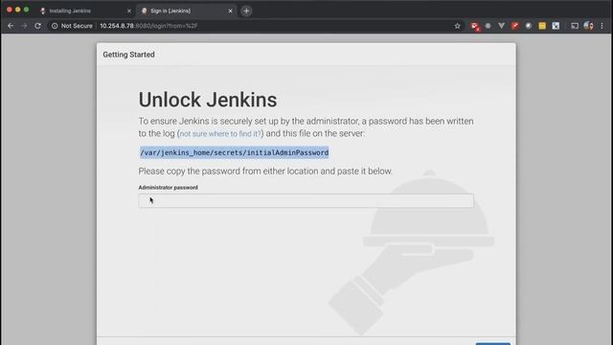
Task: Bookmark this page with the star
Action: point(458,26)
